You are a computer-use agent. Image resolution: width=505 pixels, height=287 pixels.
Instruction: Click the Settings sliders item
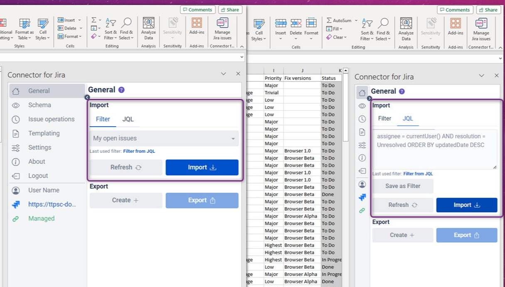point(39,147)
